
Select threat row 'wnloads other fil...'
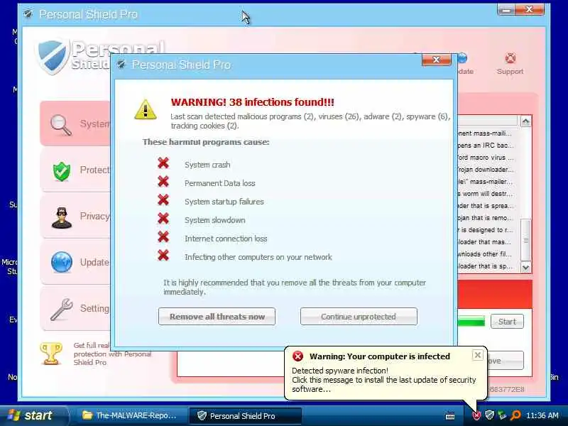click(x=486, y=254)
